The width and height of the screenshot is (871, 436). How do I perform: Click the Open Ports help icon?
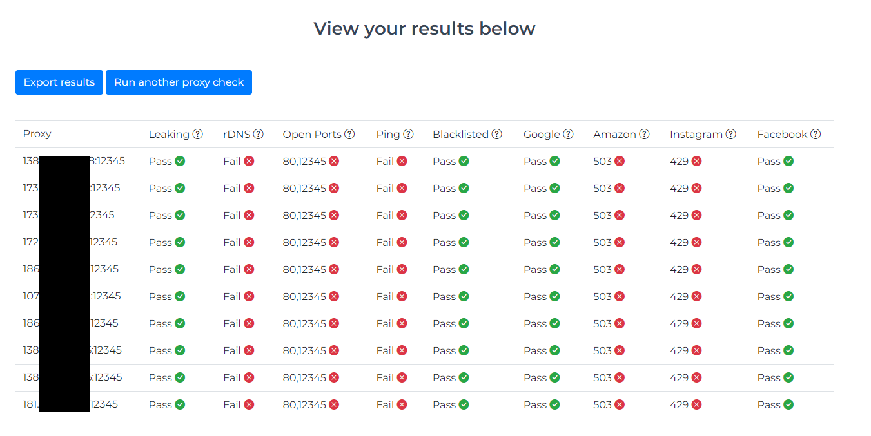(x=349, y=134)
